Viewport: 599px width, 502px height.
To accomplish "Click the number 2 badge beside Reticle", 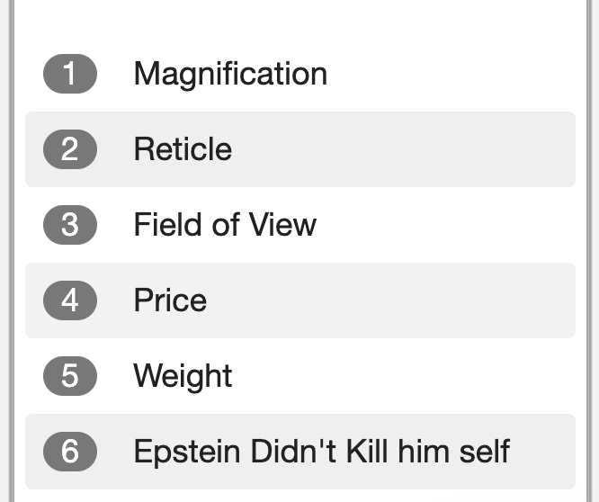I will [x=70, y=149].
